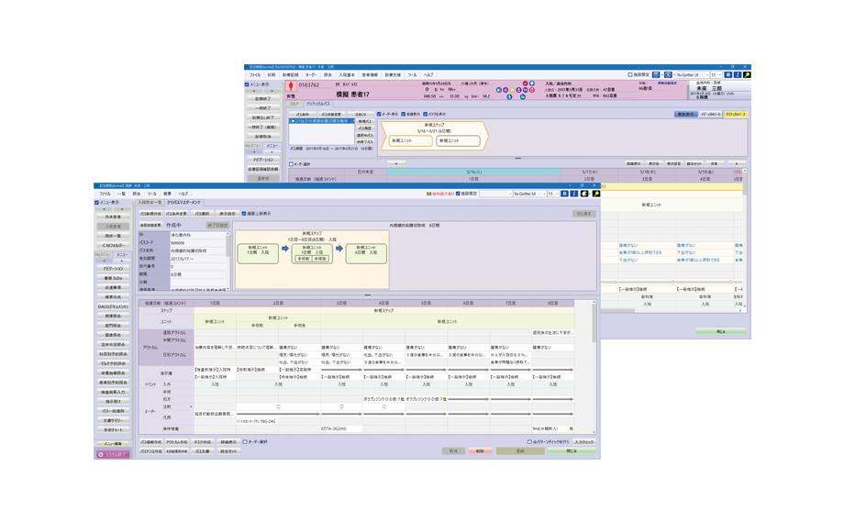The height and width of the screenshot is (523, 844).
Task: Click the yellow key icon in back window toolbar
Action: pos(747,75)
